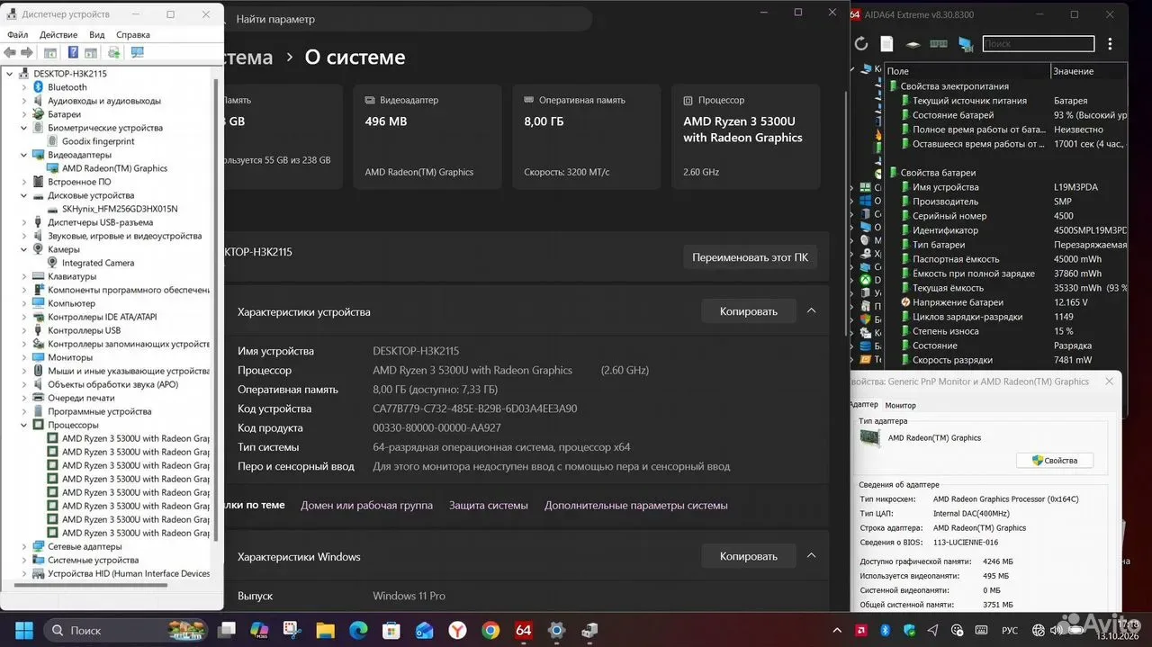1152x647 pixels.
Task: Click AIDA64 Поиск search field
Action: tap(1038, 43)
